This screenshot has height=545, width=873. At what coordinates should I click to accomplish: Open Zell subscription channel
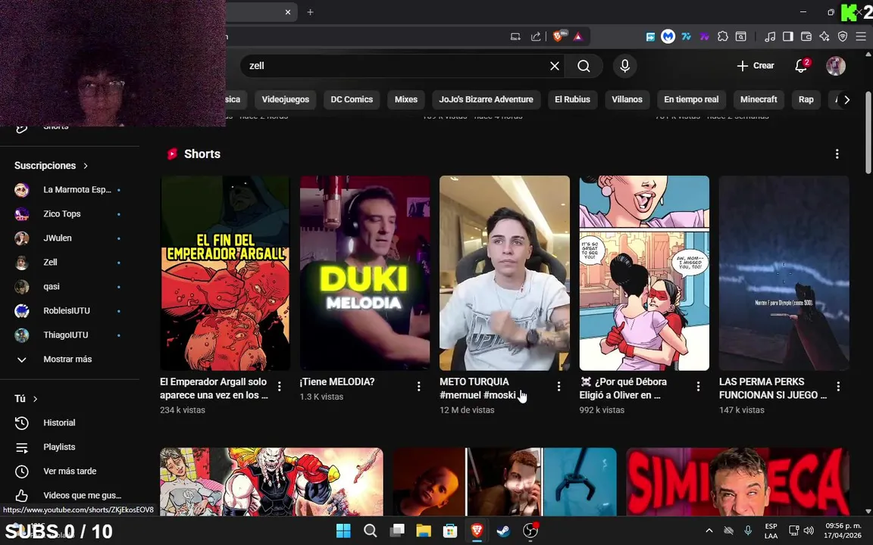click(70, 263)
